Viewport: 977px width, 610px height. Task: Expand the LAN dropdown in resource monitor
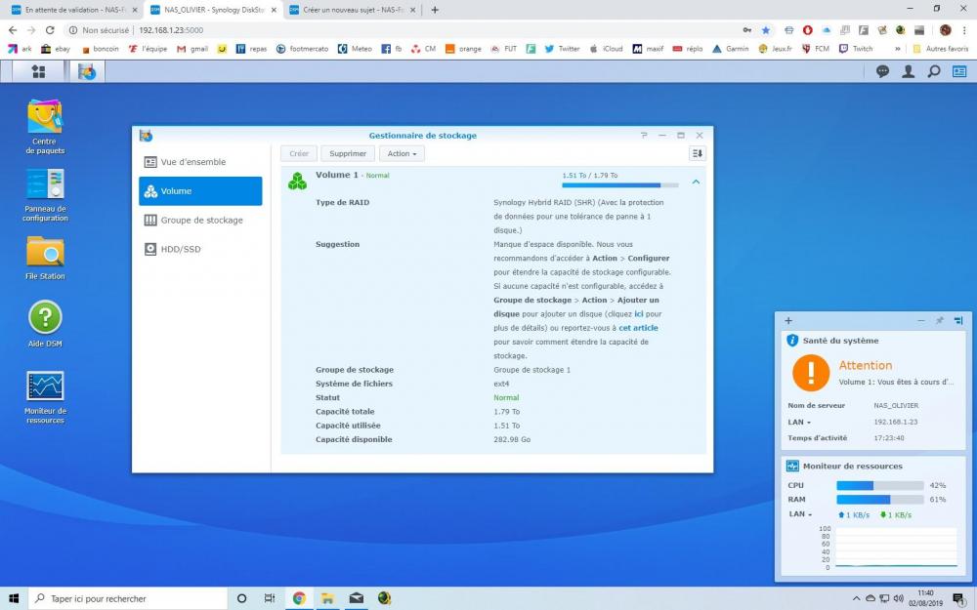[800, 514]
